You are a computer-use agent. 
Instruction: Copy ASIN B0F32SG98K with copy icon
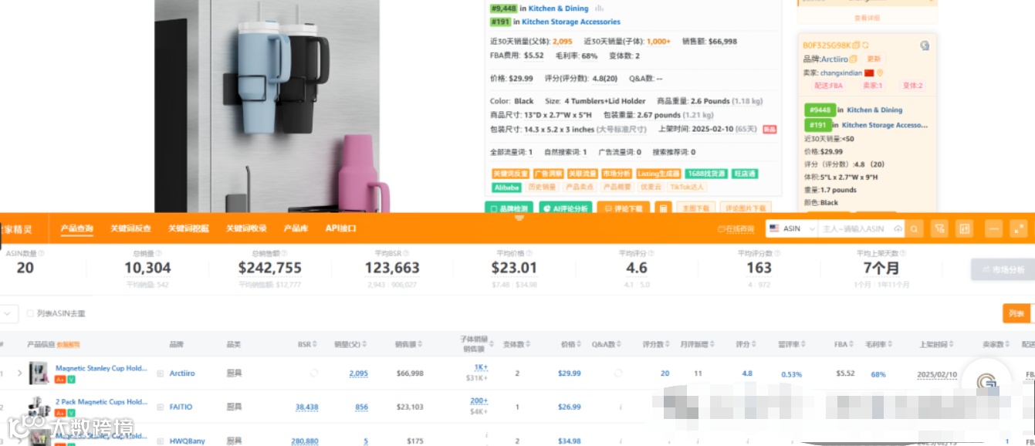point(857,46)
